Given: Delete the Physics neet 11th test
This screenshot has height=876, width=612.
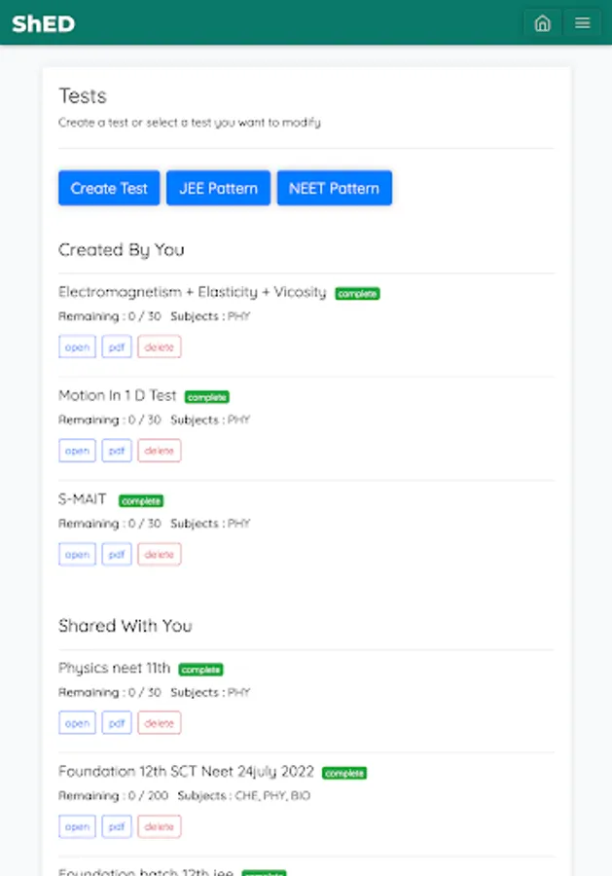Looking at the screenshot, I should (x=159, y=722).
